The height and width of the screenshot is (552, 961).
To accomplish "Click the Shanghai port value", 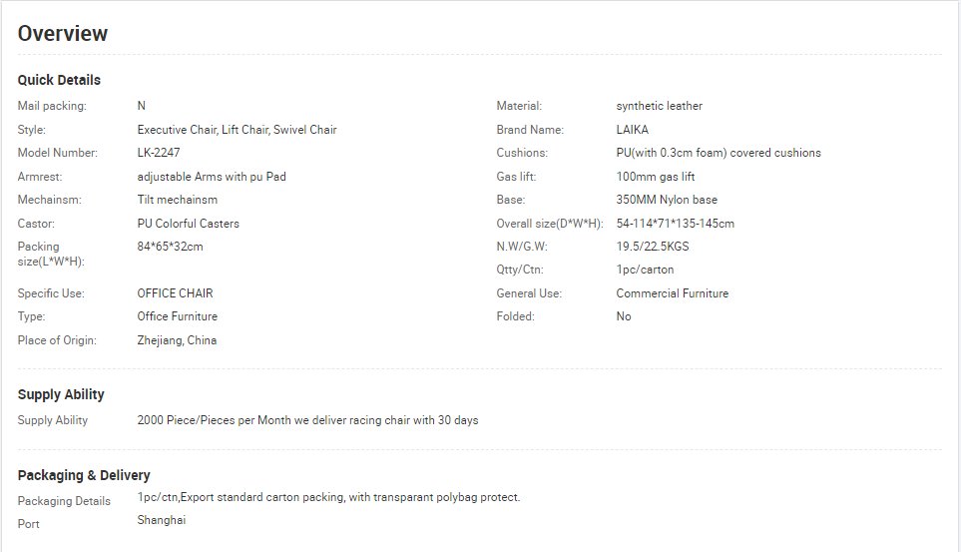I will (161, 520).
